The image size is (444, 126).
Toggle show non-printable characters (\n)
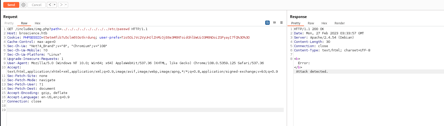[274, 23]
